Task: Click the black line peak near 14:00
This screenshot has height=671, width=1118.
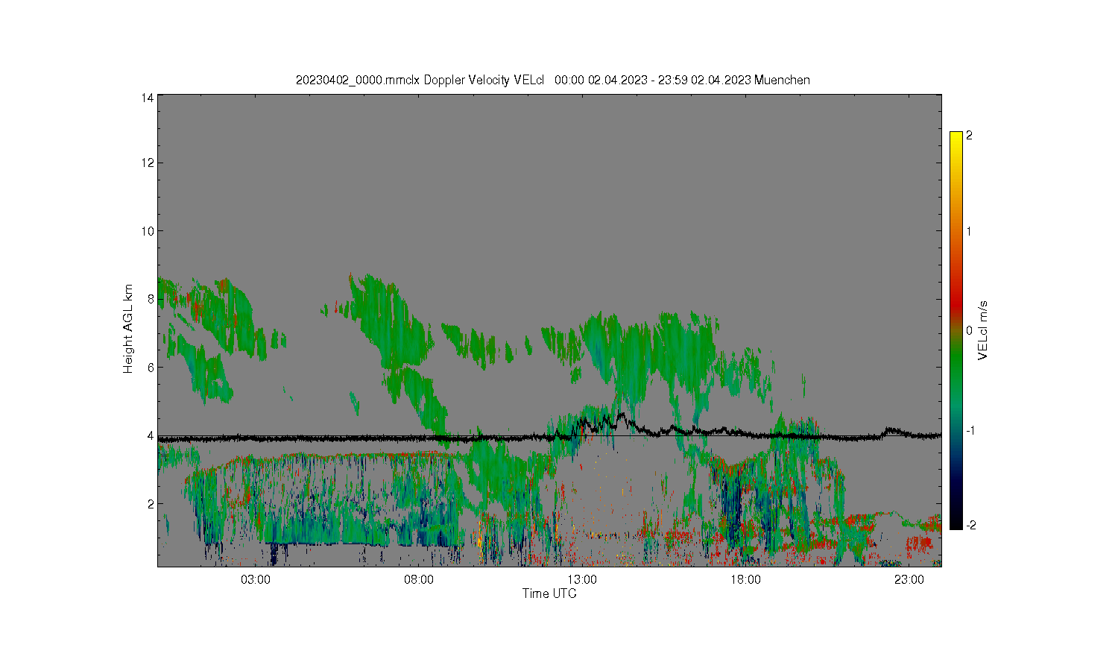Action: tap(620, 415)
